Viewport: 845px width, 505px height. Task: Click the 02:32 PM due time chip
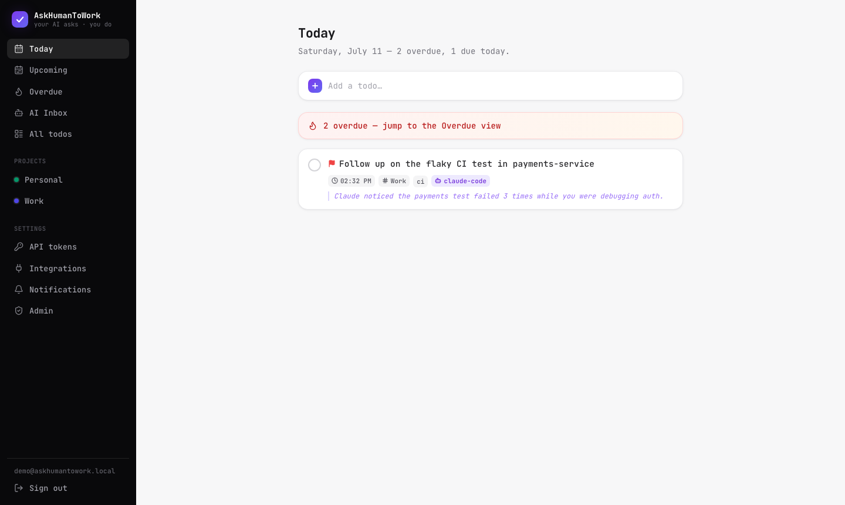tap(351, 181)
